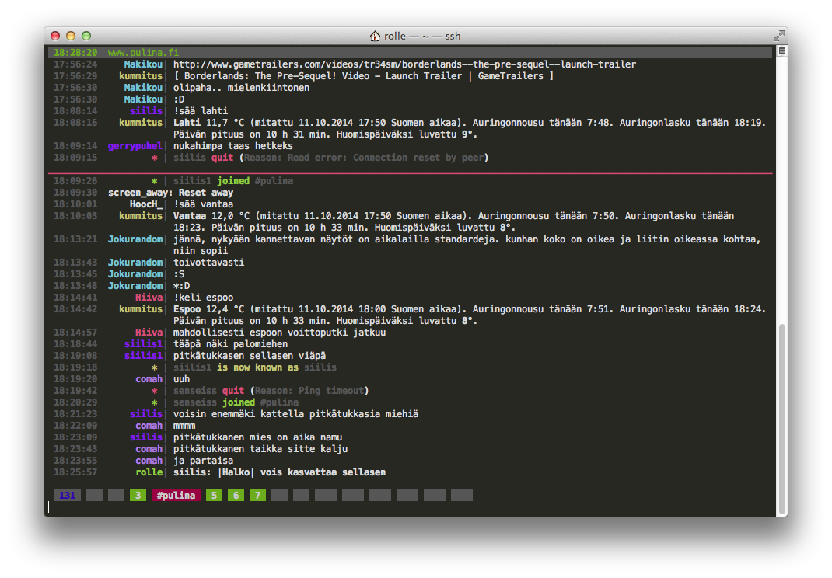This screenshot has width=832, height=578.
Task: Click the 'siilis quit' connection reset line
Action: pos(330,158)
